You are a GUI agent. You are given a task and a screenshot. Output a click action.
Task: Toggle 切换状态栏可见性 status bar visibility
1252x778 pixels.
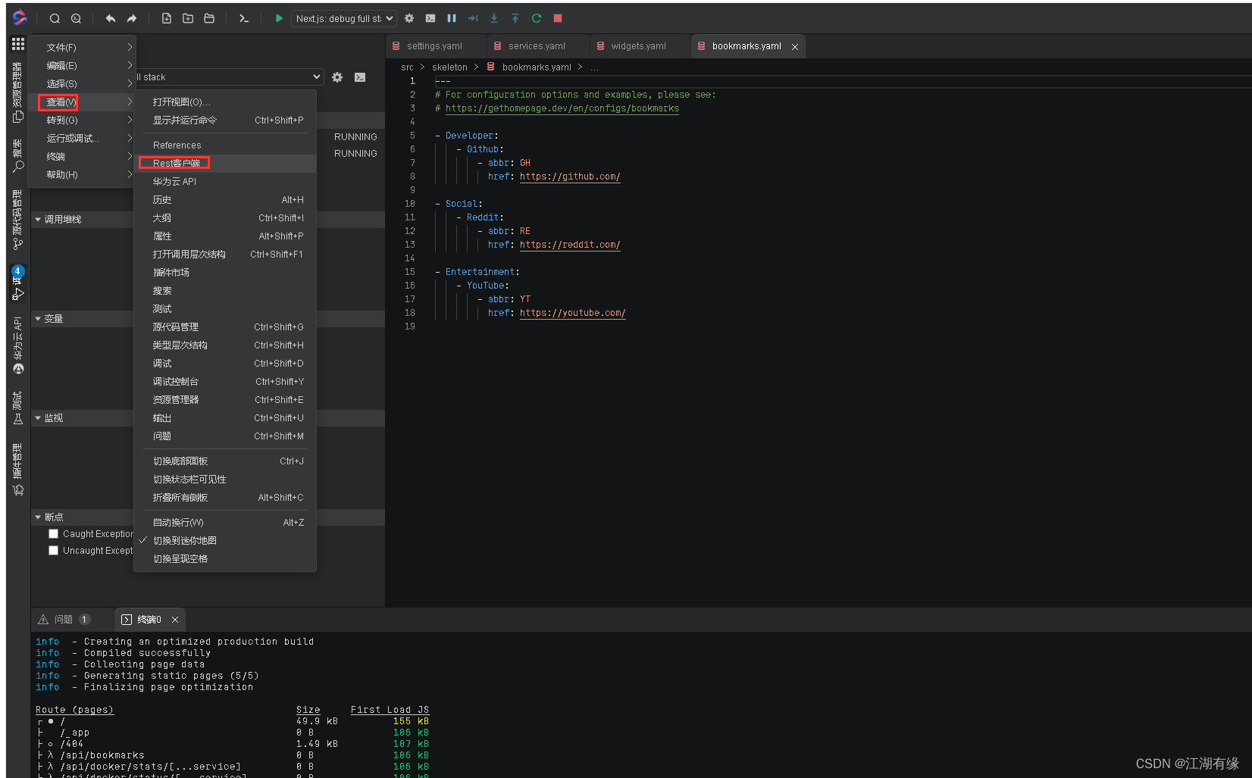point(225,479)
